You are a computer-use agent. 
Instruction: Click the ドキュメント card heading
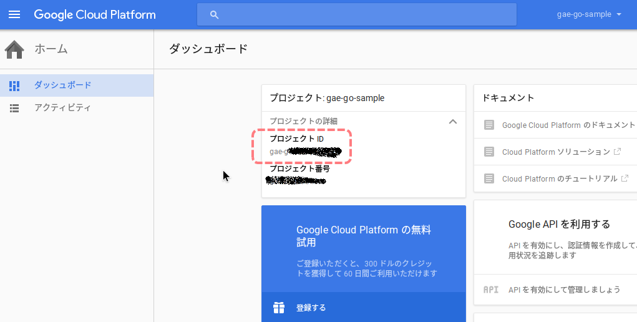pos(508,98)
